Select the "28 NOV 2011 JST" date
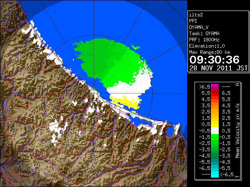The image size is (250, 187). (219, 68)
